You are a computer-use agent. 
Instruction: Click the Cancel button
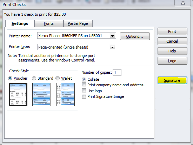(x=172, y=41)
